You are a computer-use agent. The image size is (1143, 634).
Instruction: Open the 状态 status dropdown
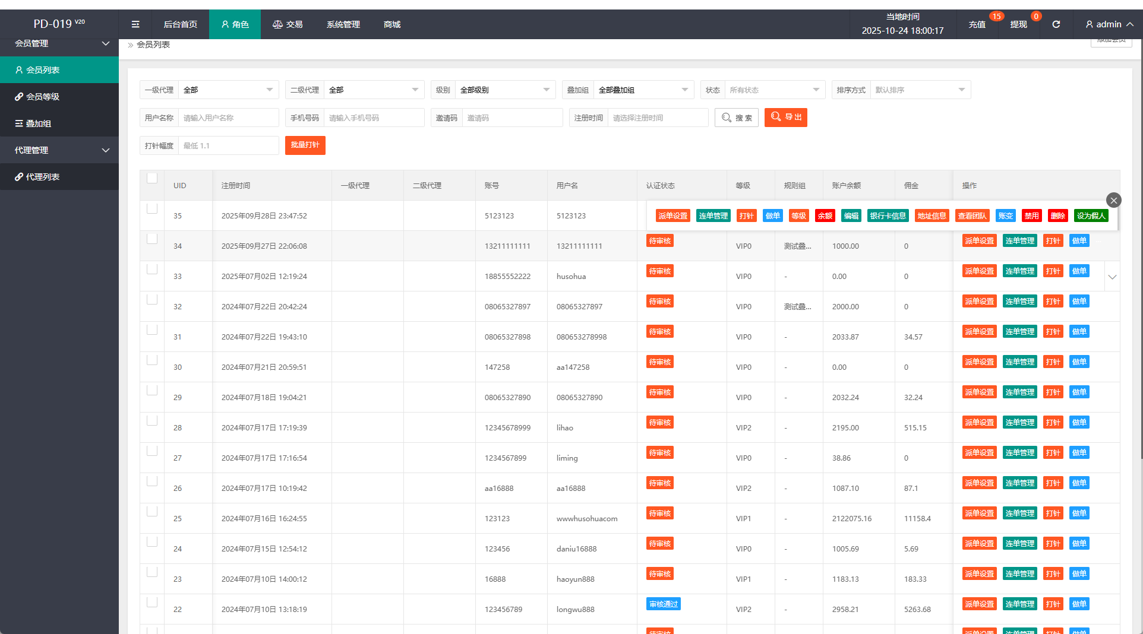(774, 90)
